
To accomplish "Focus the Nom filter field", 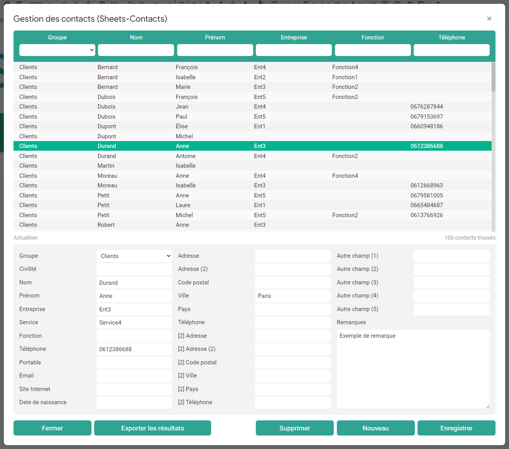I will [x=136, y=50].
